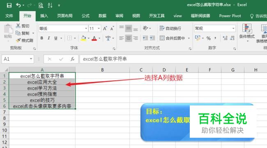
Task: Switch to the Power Pivot tab
Action: pos(230,16)
